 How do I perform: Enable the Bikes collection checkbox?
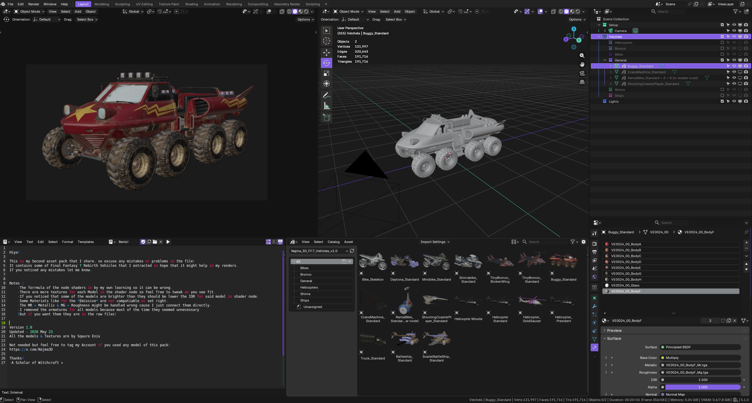(722, 54)
